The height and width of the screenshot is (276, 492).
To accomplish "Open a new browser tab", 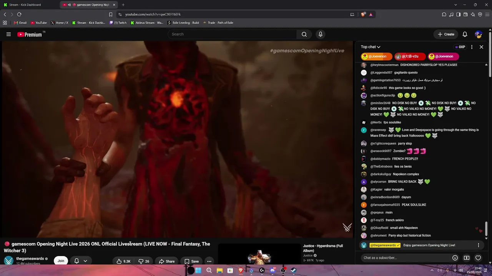I will [x=123, y=5].
